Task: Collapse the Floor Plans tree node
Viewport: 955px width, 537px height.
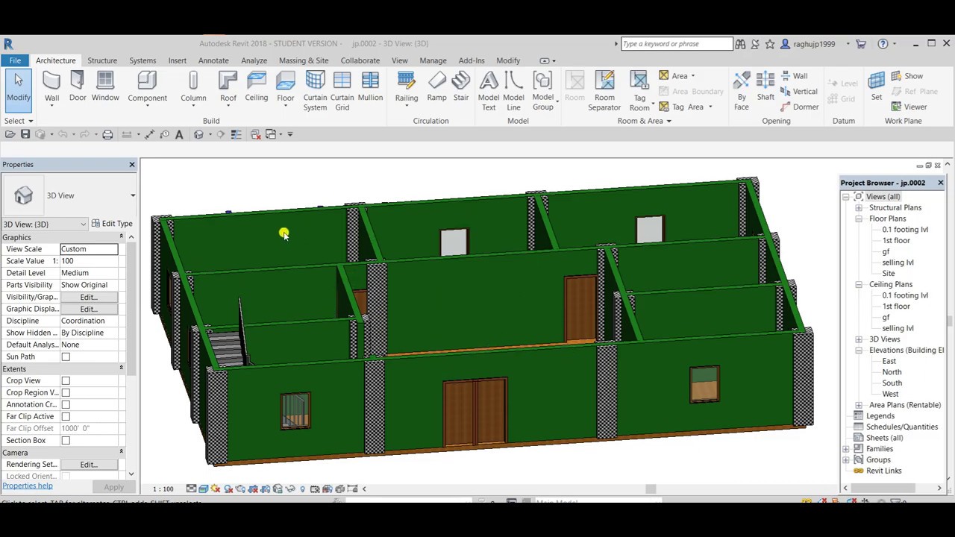Action: 859,219
